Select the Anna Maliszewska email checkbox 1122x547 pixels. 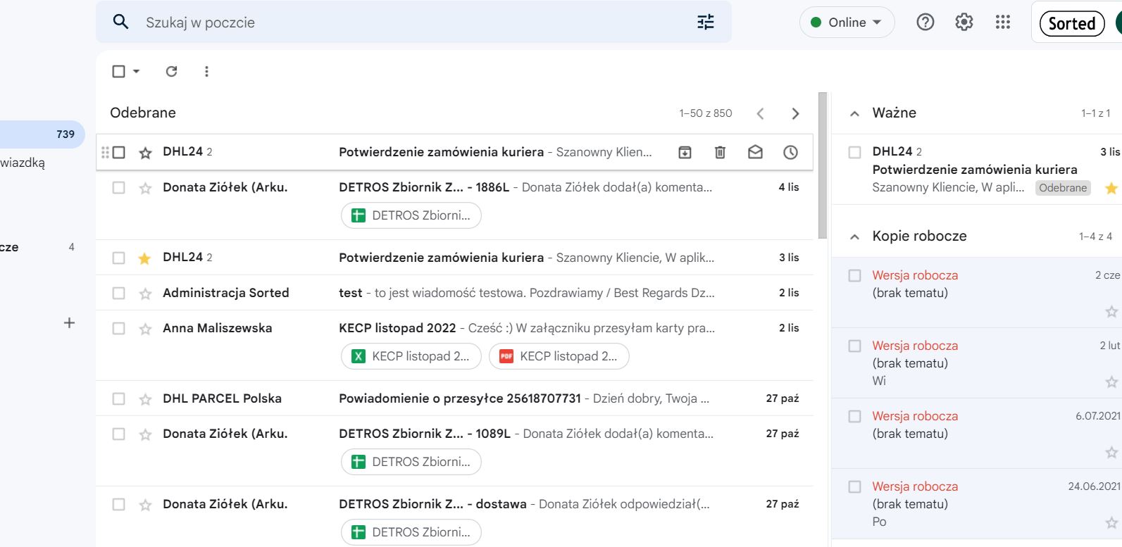point(118,328)
